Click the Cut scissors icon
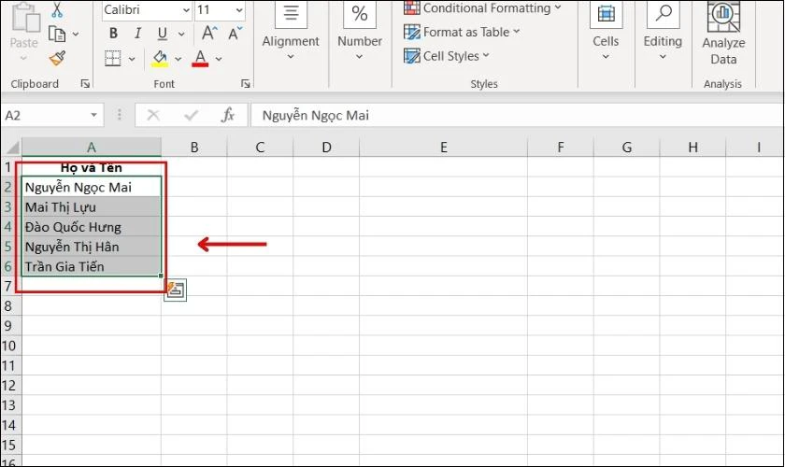Viewport: 785px width, 467px height. pos(57,10)
